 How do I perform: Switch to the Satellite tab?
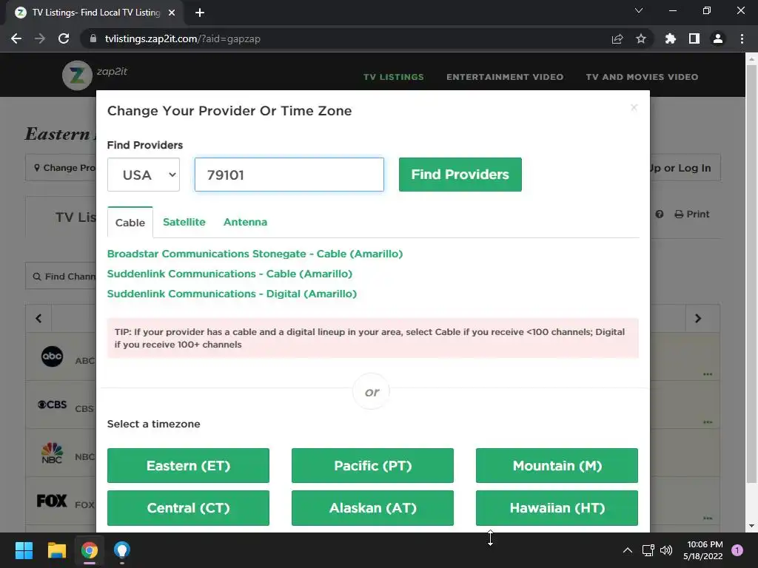(184, 222)
